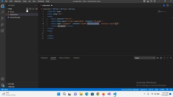Open first.js in the Explorer

click(12, 12)
